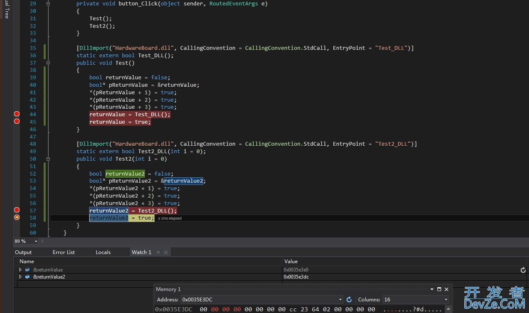Open the Memory 1 Address dropdown

click(340, 299)
